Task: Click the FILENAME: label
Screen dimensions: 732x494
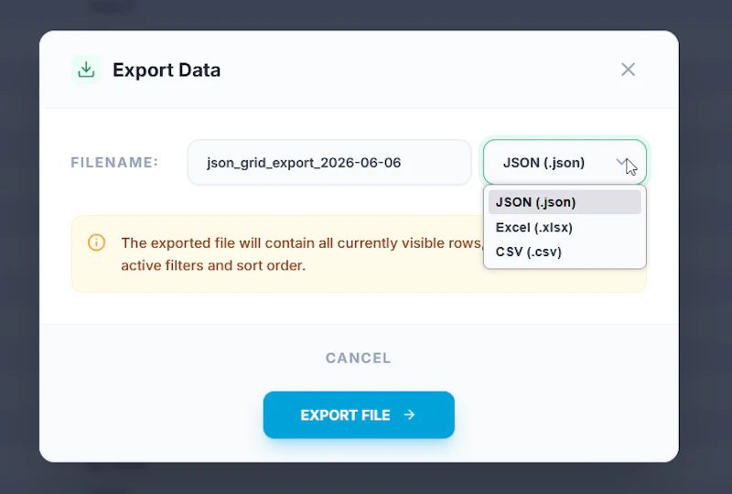Action: (114, 163)
